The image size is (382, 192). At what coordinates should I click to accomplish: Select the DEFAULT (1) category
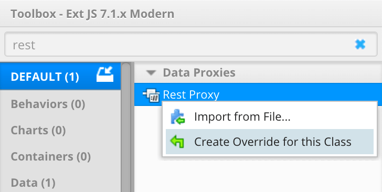[60, 76]
